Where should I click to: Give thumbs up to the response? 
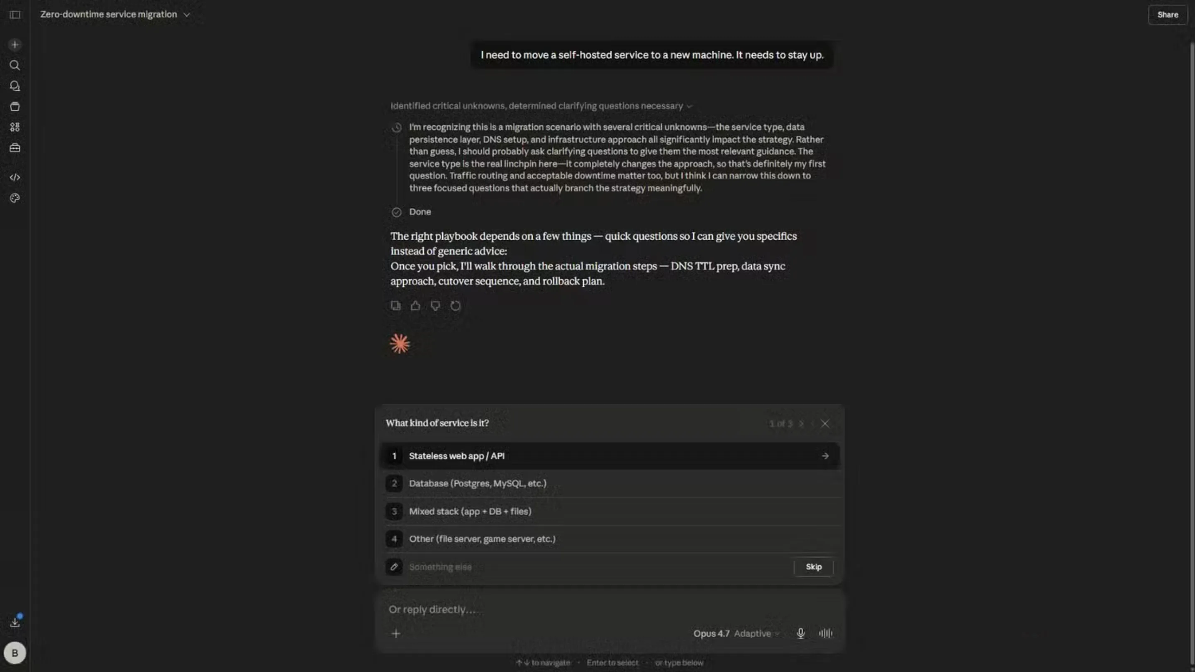tap(415, 306)
